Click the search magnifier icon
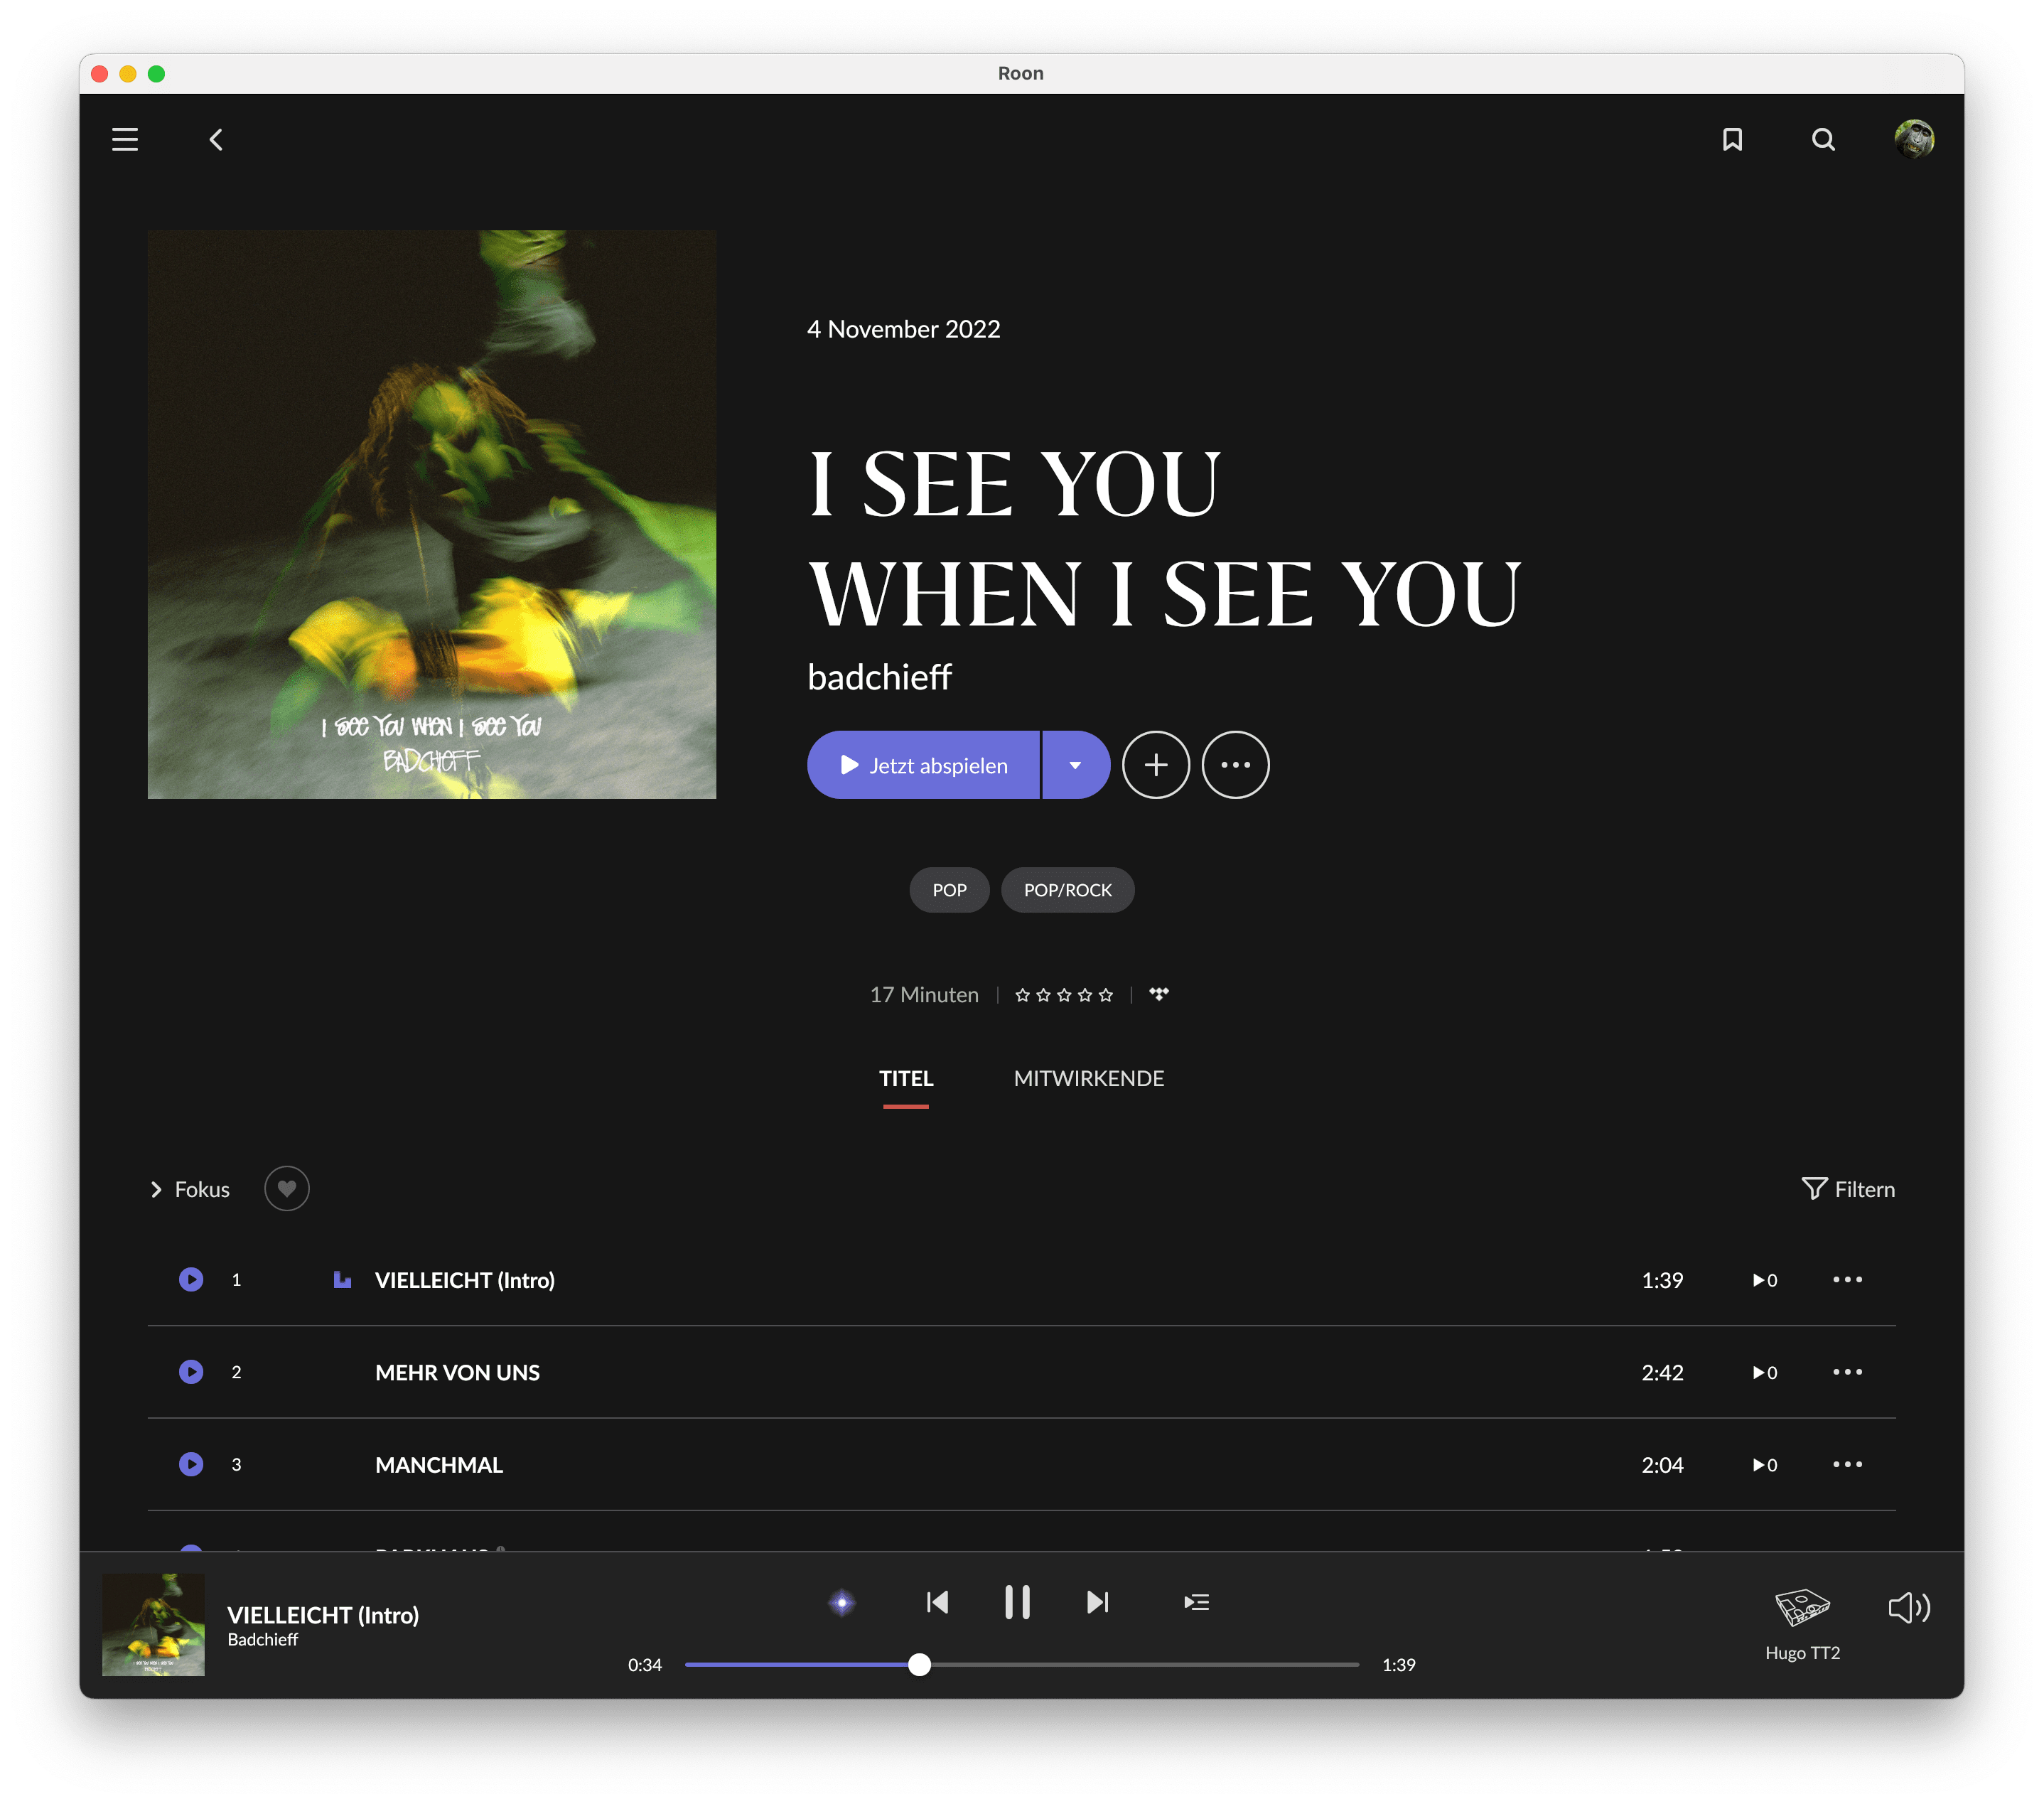Screen dimensions: 2044x1804 [x=1823, y=139]
